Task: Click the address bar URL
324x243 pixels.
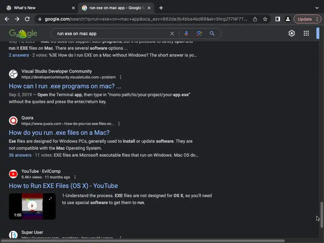Action: tap(146, 19)
